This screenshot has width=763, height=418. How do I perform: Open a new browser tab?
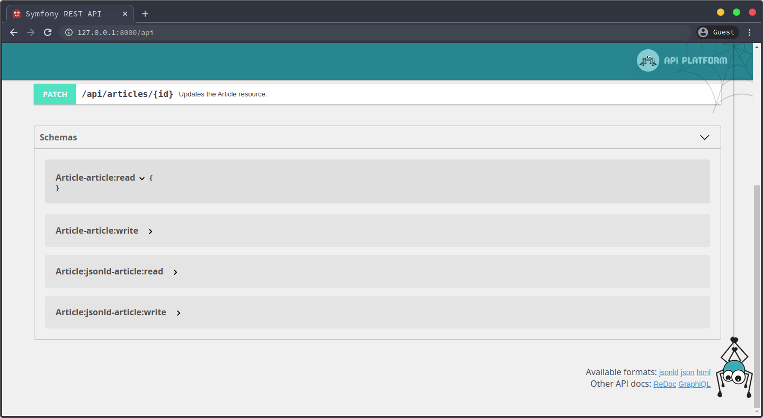point(145,14)
